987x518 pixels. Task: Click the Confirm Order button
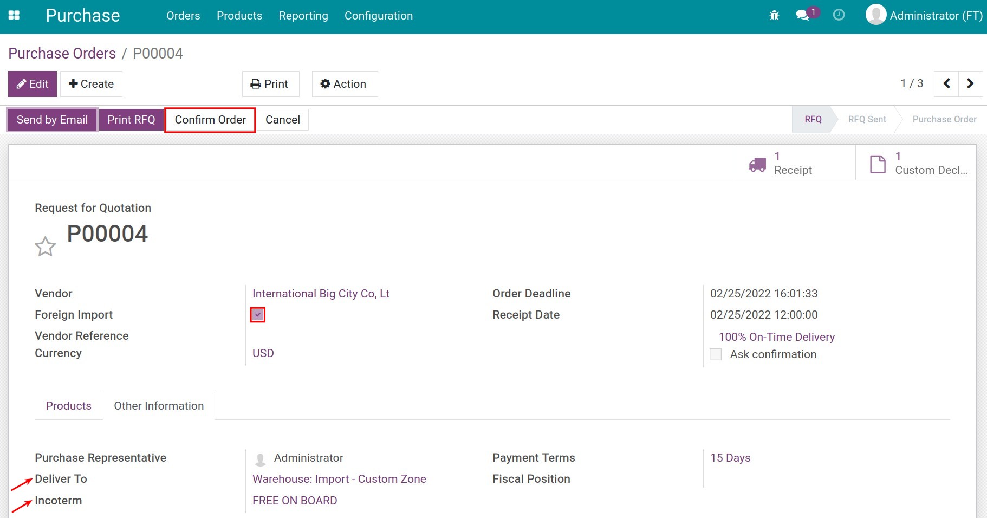210,120
